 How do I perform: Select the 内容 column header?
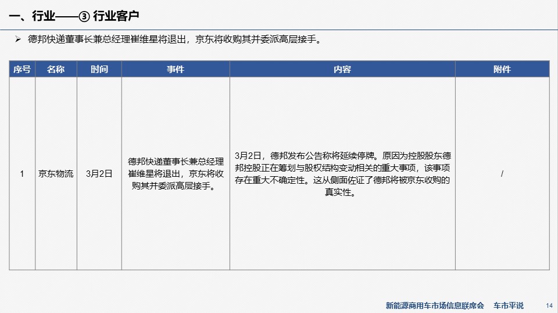click(x=342, y=69)
